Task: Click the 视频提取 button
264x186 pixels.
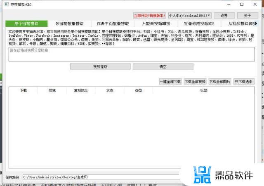Action: (100, 67)
